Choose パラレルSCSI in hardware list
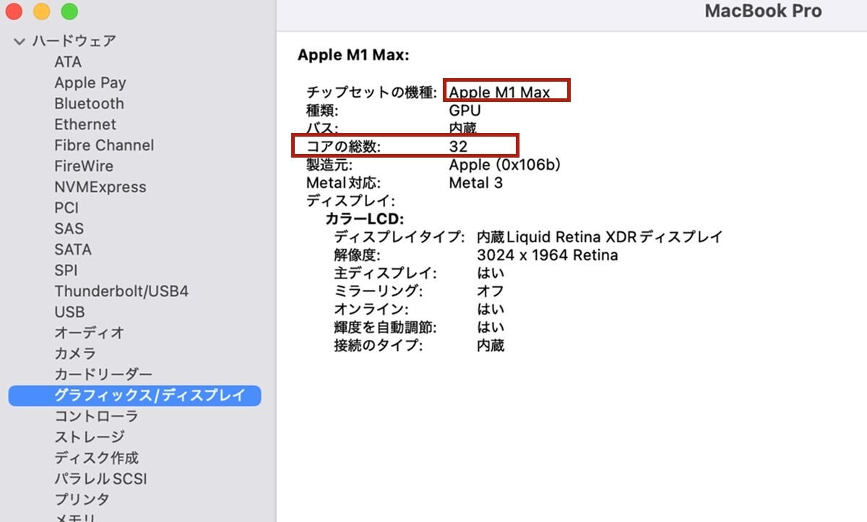The image size is (867, 522). (x=101, y=479)
